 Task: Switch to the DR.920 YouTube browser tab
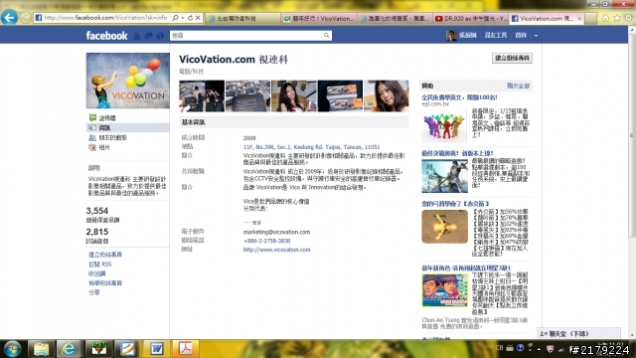click(x=470, y=18)
